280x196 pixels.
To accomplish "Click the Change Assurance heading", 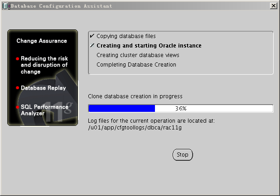I will (42, 41).
